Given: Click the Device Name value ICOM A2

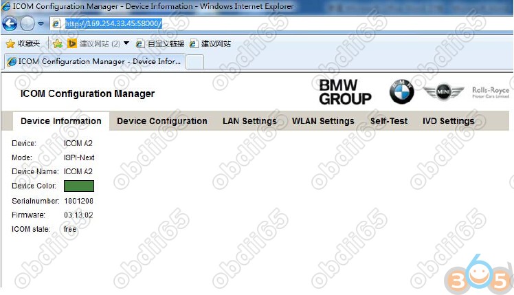Looking at the screenshot, I should [x=78, y=172].
